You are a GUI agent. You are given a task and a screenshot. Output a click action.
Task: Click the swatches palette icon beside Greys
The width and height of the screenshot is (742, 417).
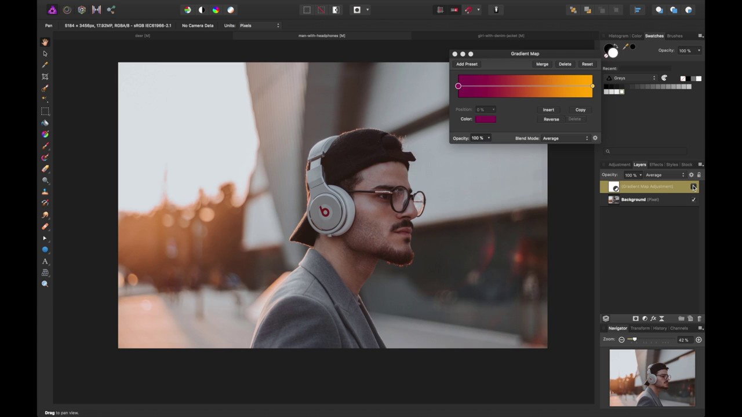[x=664, y=78]
